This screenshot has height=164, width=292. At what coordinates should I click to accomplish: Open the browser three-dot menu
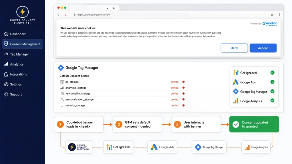279,15
